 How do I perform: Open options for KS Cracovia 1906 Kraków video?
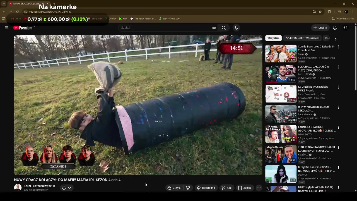(339, 87)
